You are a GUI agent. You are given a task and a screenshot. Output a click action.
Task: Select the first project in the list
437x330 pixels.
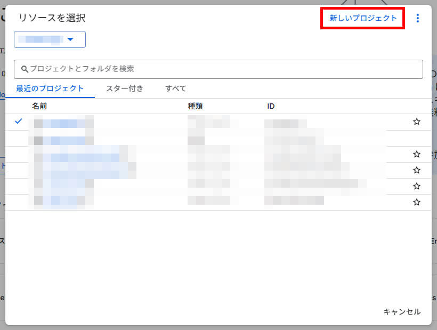point(64,122)
